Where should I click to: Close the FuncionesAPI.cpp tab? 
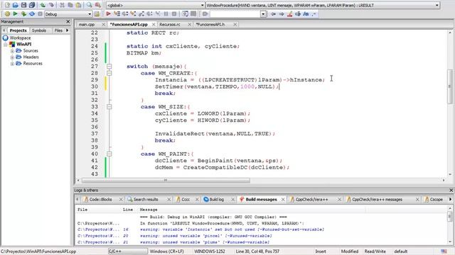point(154,25)
